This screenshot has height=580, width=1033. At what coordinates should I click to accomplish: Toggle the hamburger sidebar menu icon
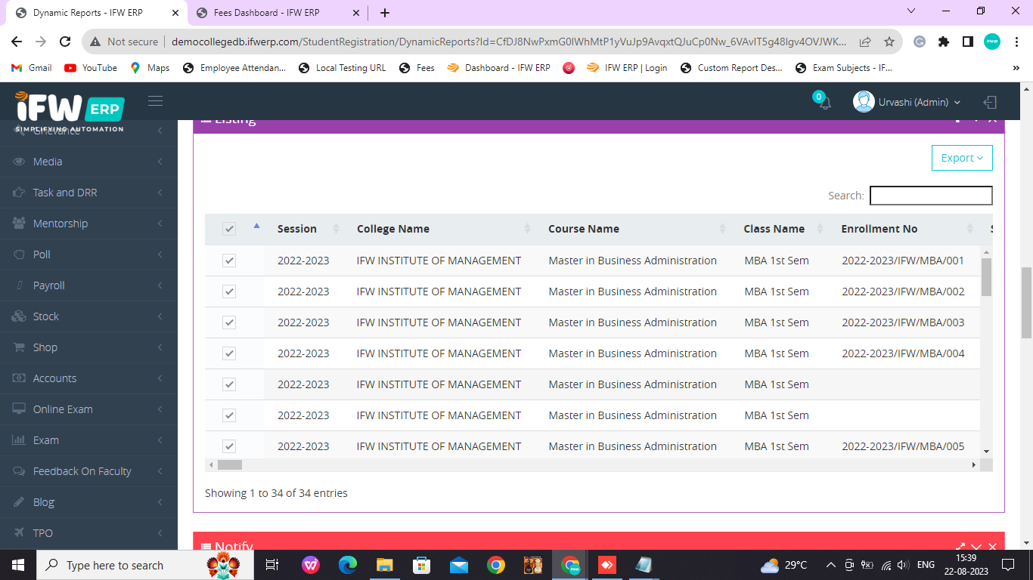(x=156, y=101)
